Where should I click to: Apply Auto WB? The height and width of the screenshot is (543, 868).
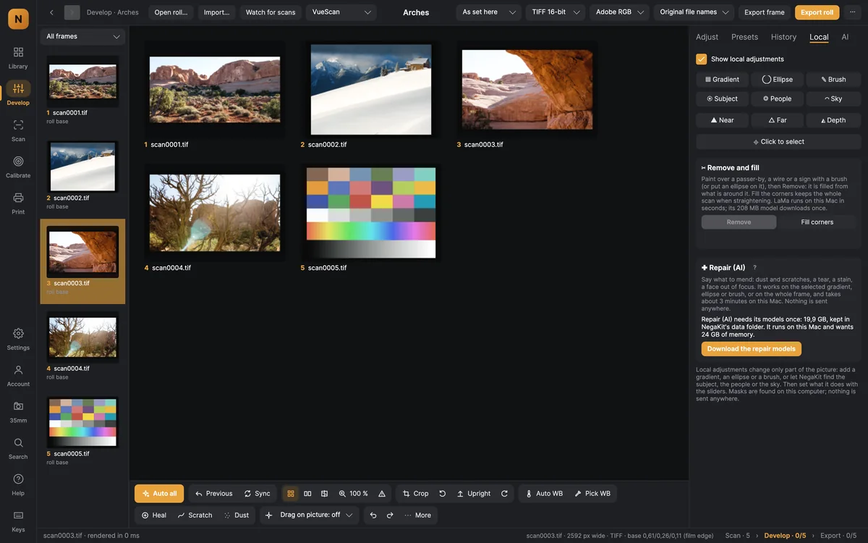tap(544, 494)
